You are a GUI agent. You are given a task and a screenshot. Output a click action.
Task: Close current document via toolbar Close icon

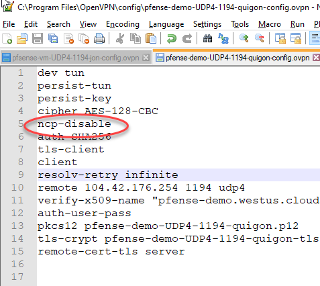click(68, 38)
